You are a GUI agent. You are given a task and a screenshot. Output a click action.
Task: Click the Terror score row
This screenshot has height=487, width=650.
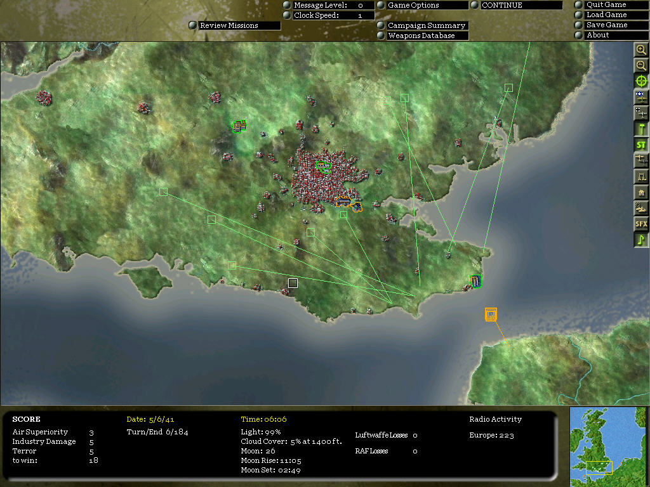[53, 451]
